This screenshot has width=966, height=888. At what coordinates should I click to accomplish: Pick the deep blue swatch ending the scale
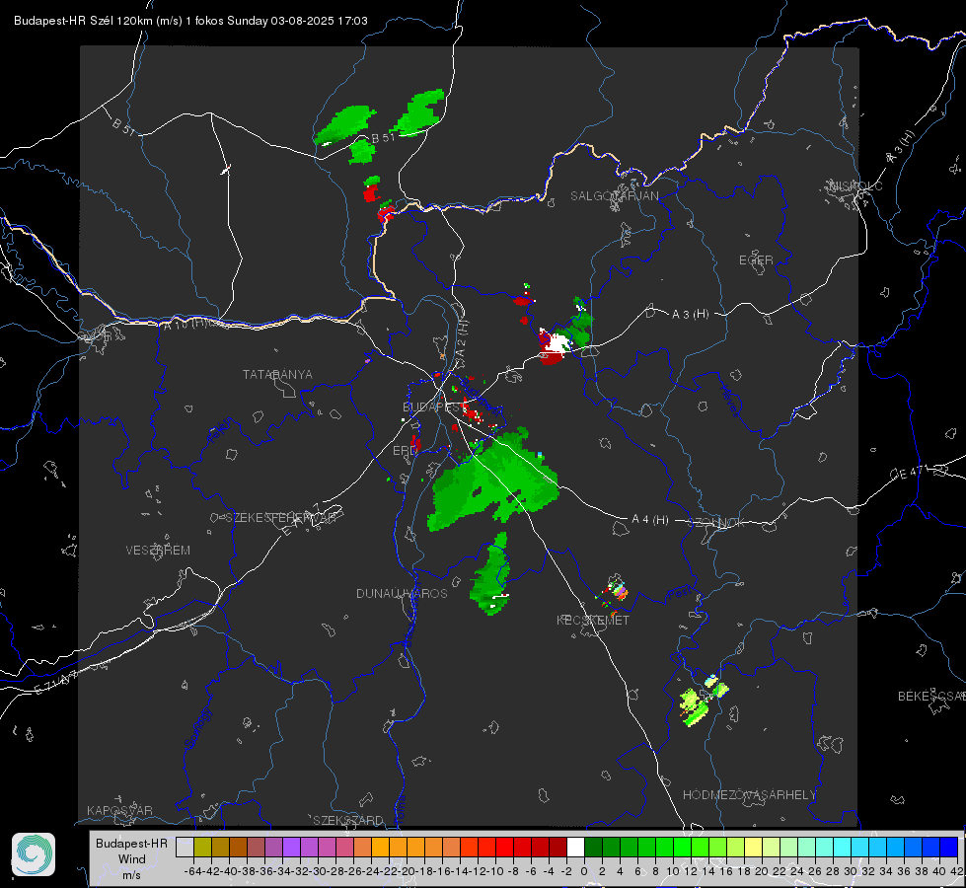[x=949, y=848]
